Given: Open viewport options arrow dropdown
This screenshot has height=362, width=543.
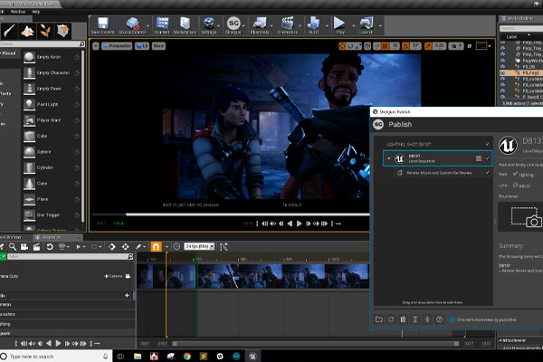Looking at the screenshot, I should [x=96, y=46].
